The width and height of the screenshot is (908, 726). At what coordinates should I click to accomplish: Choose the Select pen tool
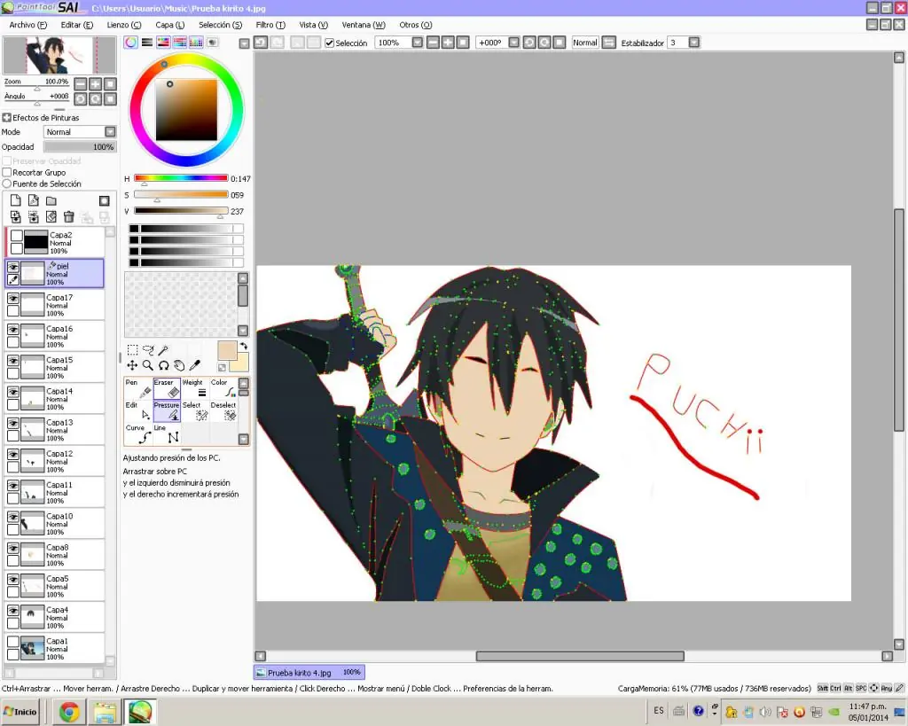195,411
